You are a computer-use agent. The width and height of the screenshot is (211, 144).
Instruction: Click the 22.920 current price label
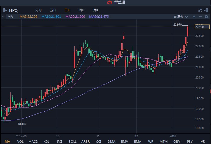click(x=199, y=27)
